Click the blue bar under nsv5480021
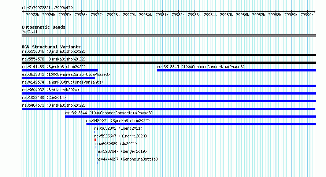Viewport: 326px width, 177px height. point(201,124)
